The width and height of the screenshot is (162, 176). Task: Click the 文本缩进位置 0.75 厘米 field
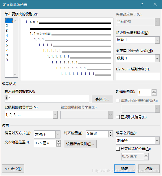tap(45, 143)
